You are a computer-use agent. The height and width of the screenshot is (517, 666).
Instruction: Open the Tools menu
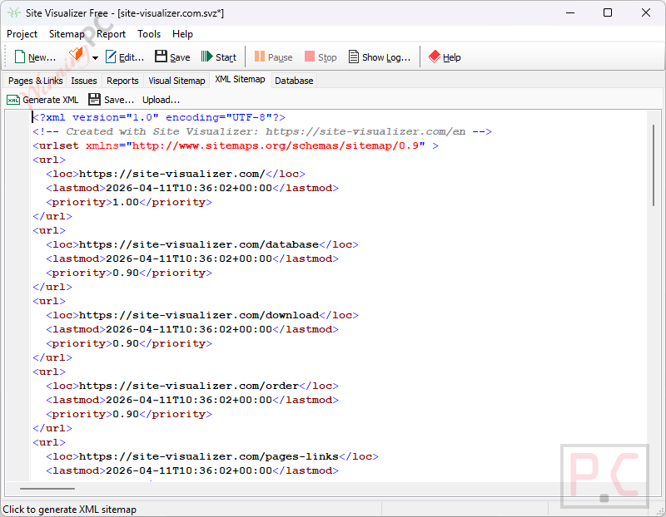pos(149,34)
